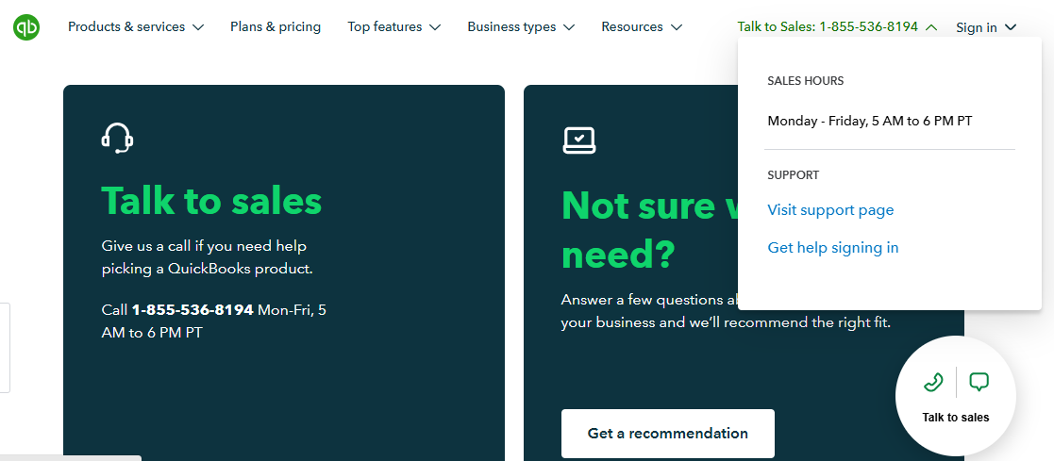Open the Sign in dropdown
Viewport: 1054px width, 461px height.
(x=986, y=27)
